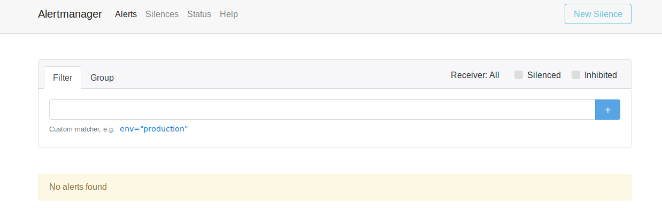This screenshot has width=662, height=217.
Task: Open the Silences page in navbar
Action: click(162, 14)
